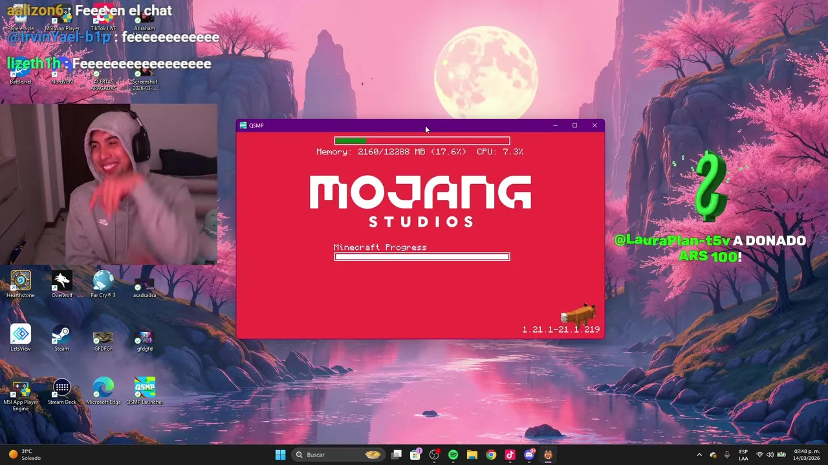Click the green dollar sign donation graphic
The width and height of the screenshot is (828, 465).
[710, 186]
